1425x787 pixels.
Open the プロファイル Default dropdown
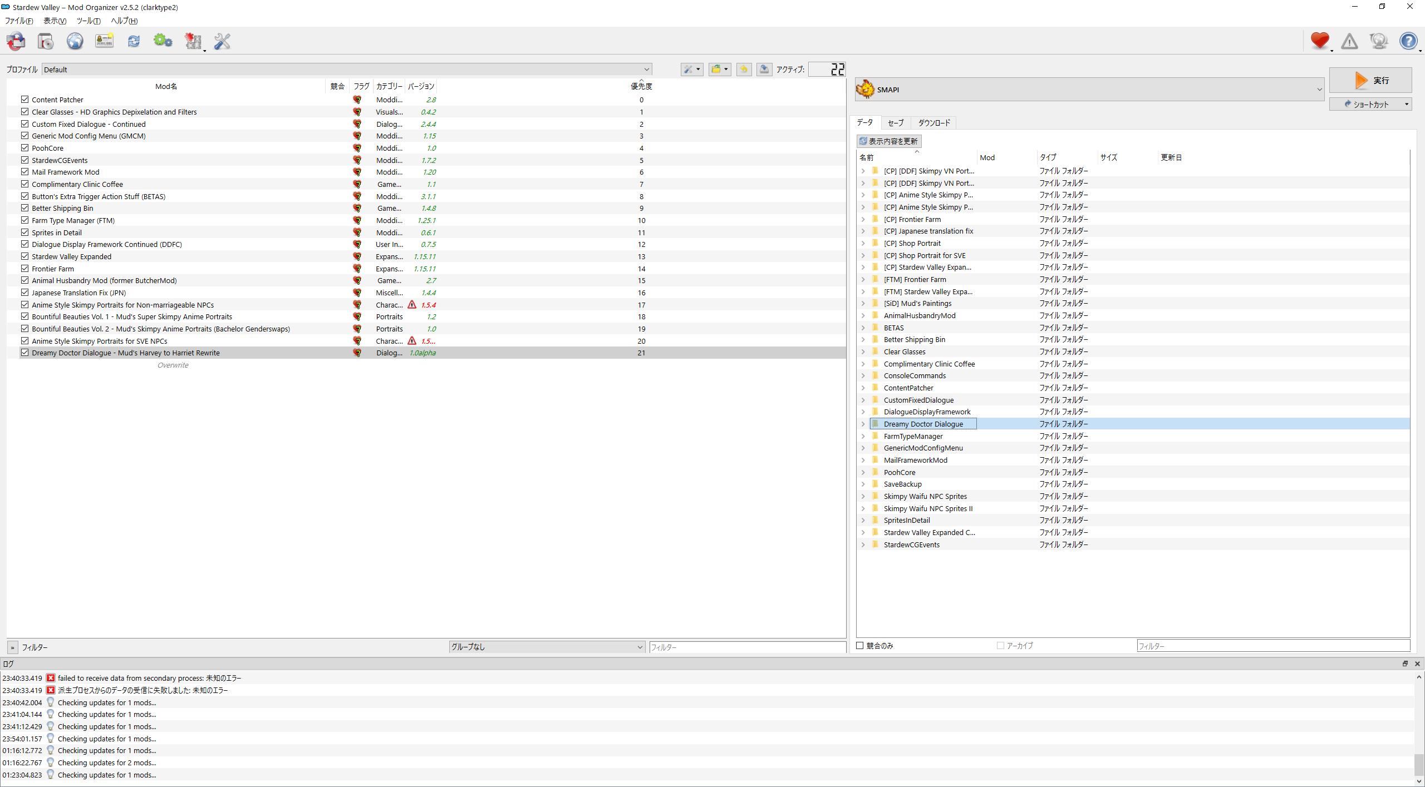(346, 70)
